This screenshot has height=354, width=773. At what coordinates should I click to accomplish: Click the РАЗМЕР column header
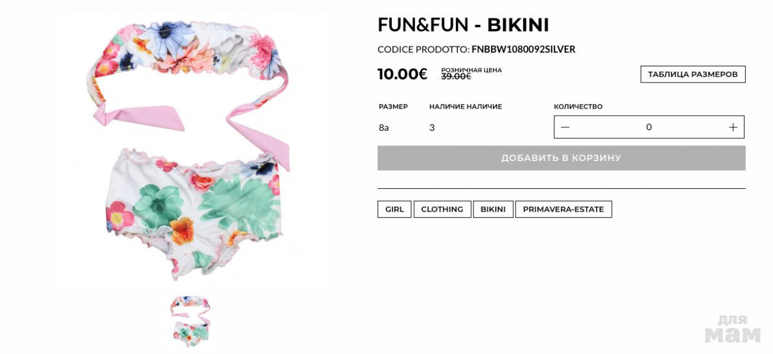click(x=393, y=107)
